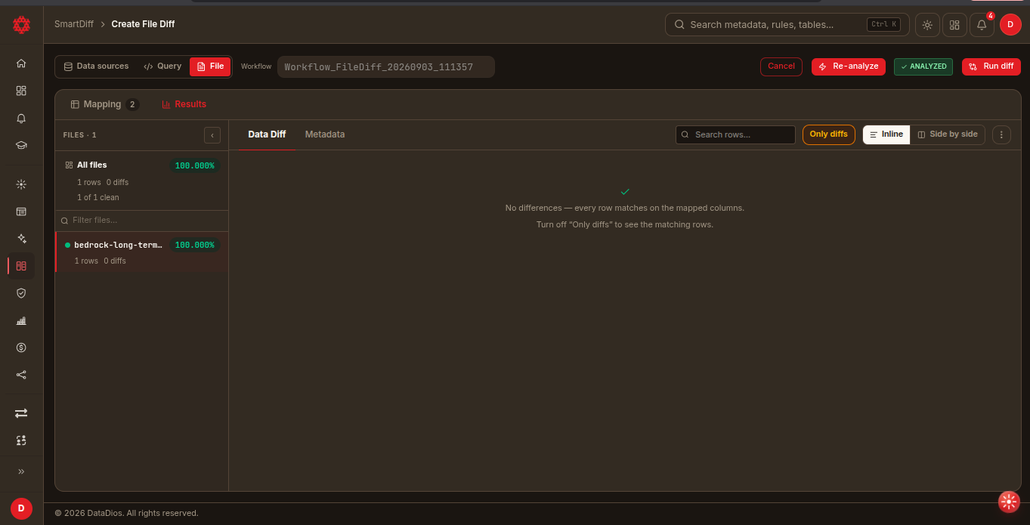
Task: Open the users group sidebar icon
Action: coord(21,440)
